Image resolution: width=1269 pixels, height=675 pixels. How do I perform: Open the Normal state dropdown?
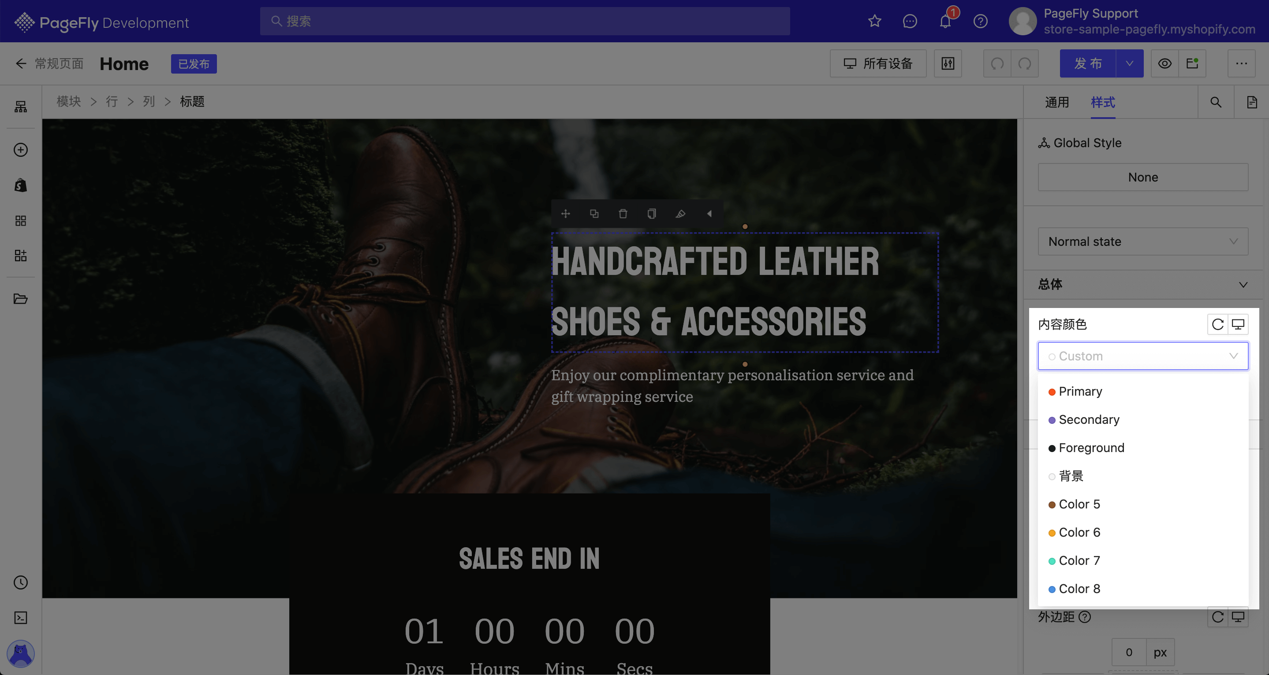1143,241
